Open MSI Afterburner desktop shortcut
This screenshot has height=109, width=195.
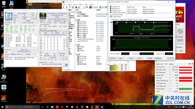[4, 78]
